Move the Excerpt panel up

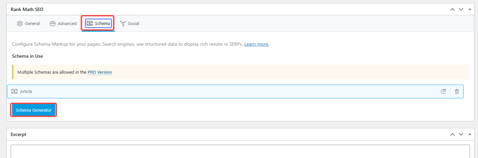[452, 134]
